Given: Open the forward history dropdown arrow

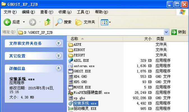Looking at the screenshot, I should (40, 22).
